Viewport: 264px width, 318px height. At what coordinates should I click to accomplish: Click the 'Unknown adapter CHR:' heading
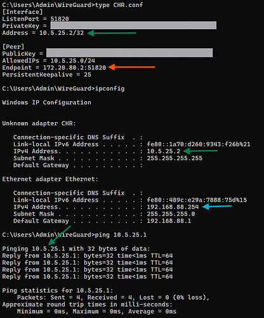[39, 123]
